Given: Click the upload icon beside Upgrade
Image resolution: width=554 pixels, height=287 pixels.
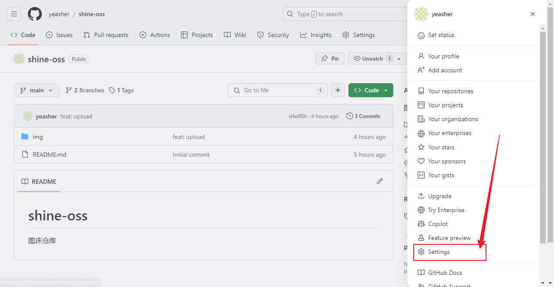Looking at the screenshot, I should 421,196.
